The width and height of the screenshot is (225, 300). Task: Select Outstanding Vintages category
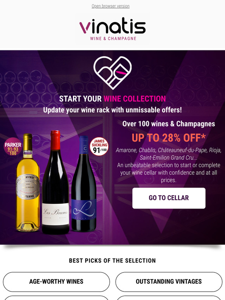[x=169, y=282]
